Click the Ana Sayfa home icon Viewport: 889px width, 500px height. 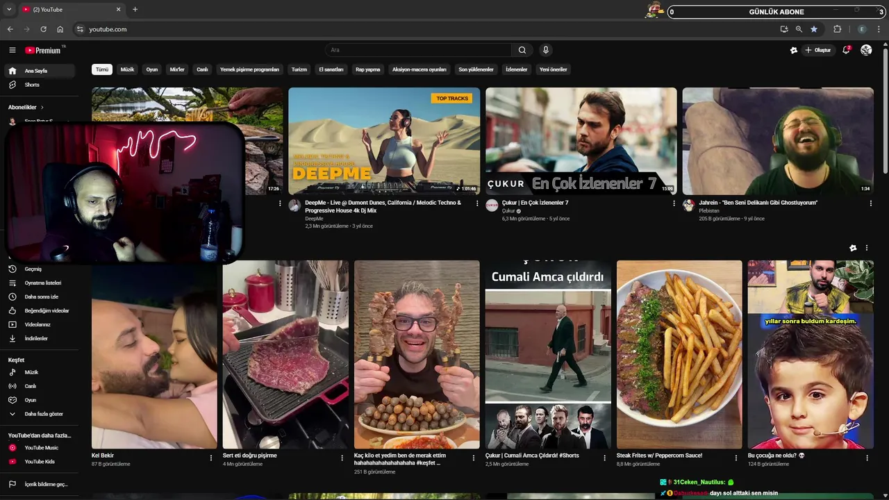[12, 71]
